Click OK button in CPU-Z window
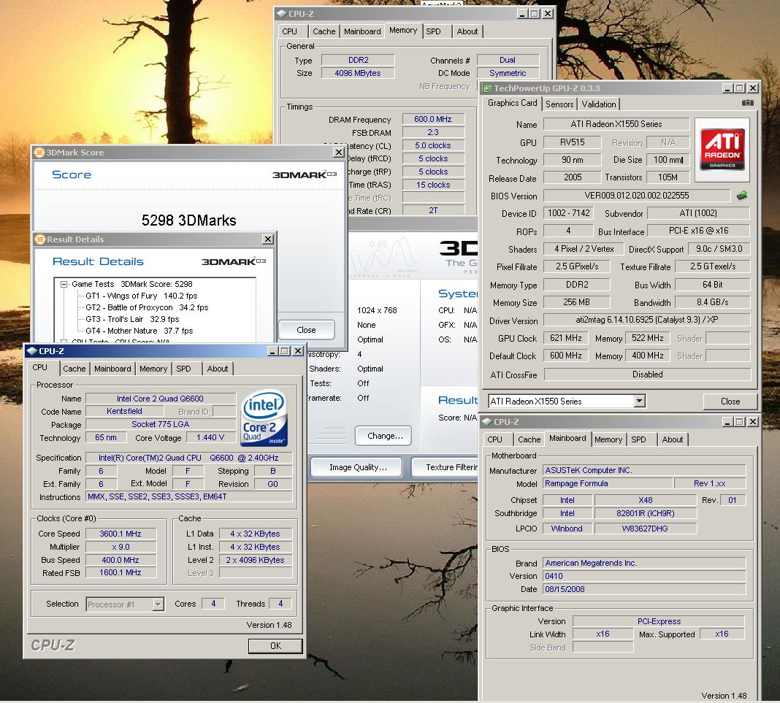 [275, 645]
